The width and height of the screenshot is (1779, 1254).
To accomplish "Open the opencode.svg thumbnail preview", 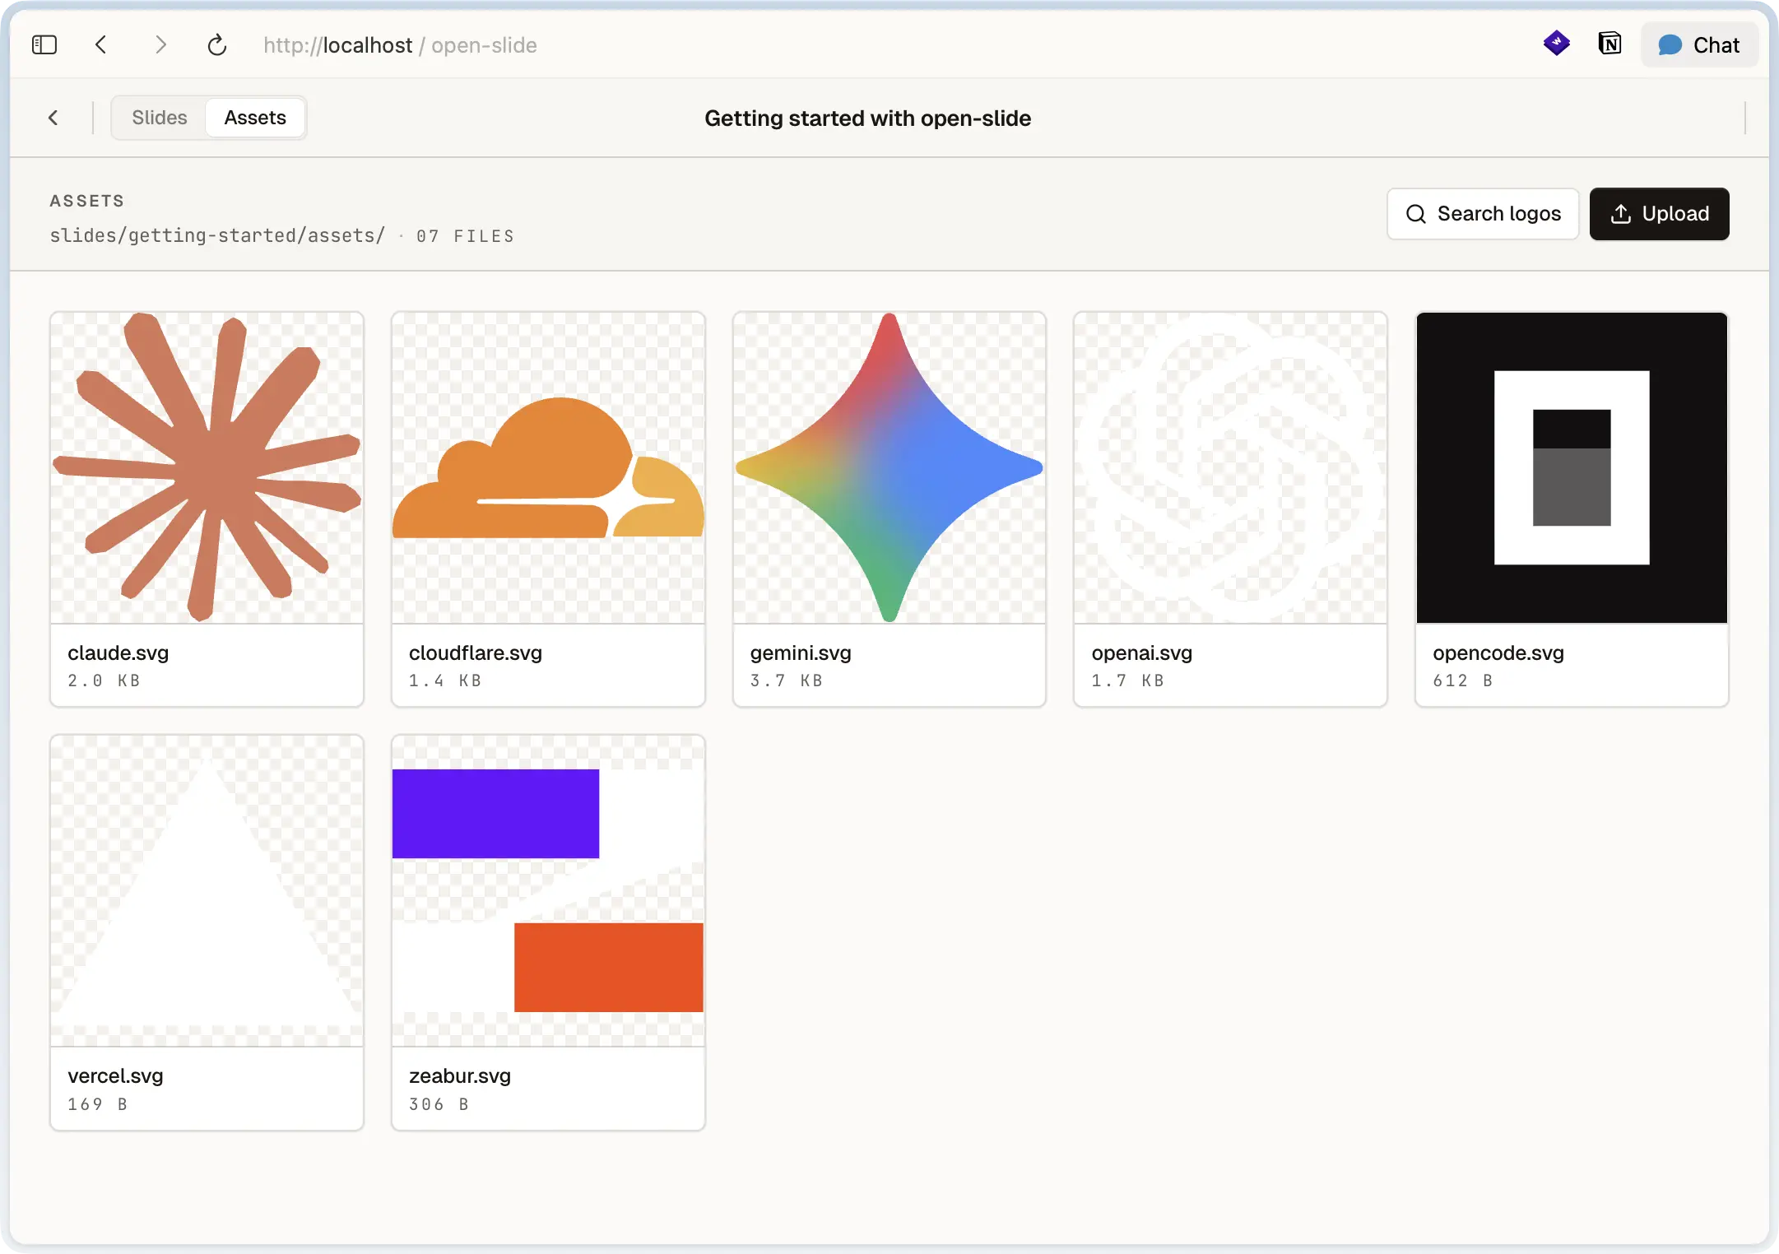I will tap(1572, 467).
